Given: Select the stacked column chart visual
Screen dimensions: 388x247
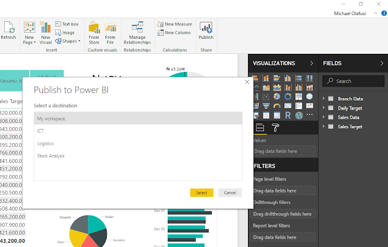Looking at the screenshot, I should tap(266, 78).
